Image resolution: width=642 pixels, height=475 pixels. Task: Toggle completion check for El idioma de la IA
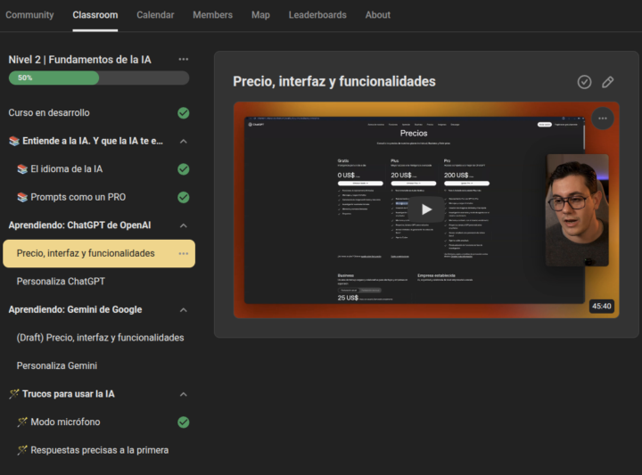[x=184, y=169]
